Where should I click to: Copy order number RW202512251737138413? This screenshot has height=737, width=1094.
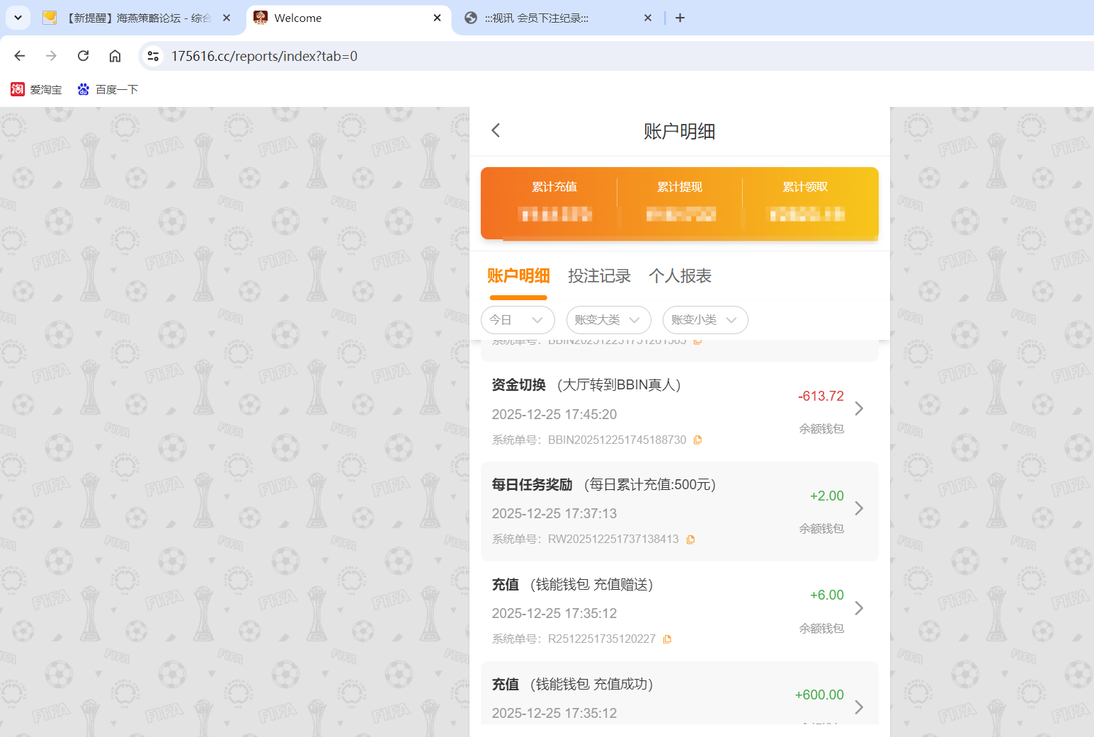click(x=690, y=539)
